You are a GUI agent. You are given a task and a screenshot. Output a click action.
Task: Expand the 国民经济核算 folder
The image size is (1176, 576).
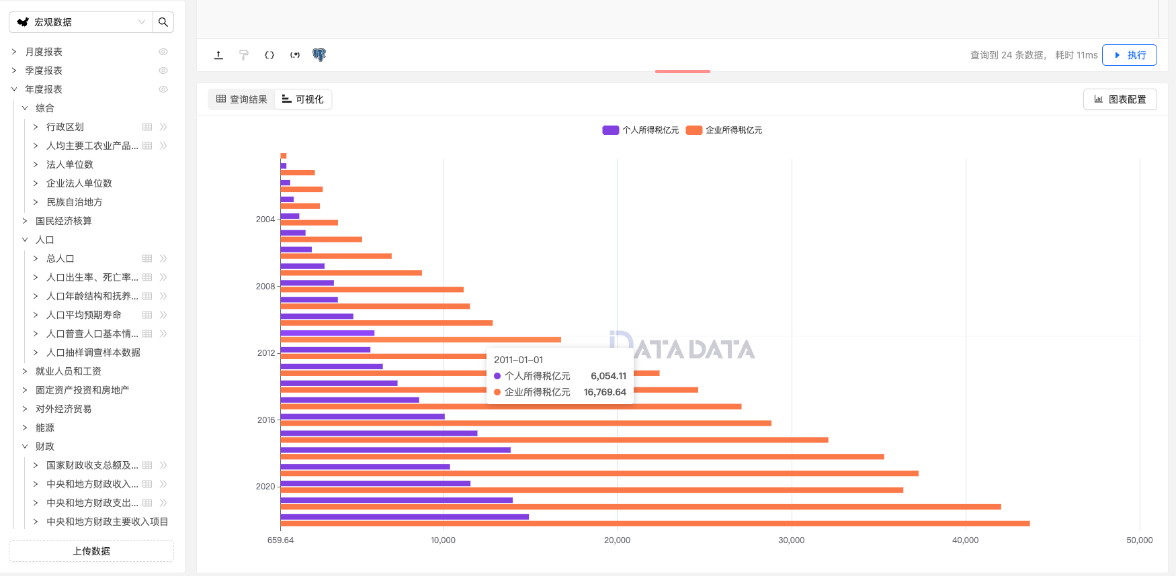(x=25, y=221)
